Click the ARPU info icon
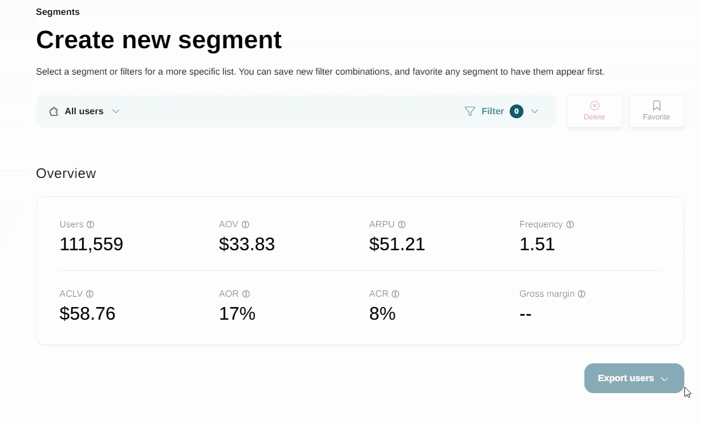701x423 pixels. [402, 224]
